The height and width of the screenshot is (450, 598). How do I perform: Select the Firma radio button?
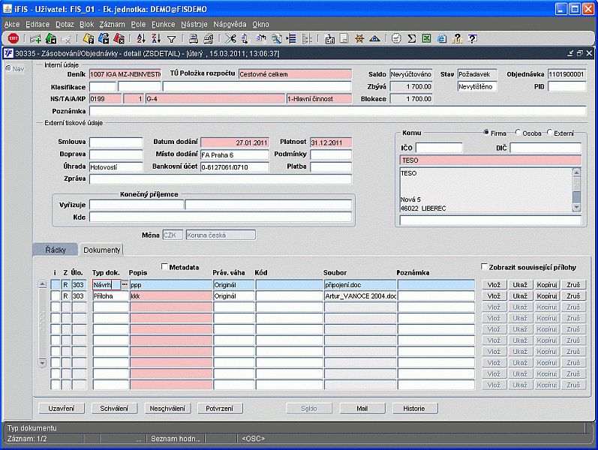tap(486, 132)
